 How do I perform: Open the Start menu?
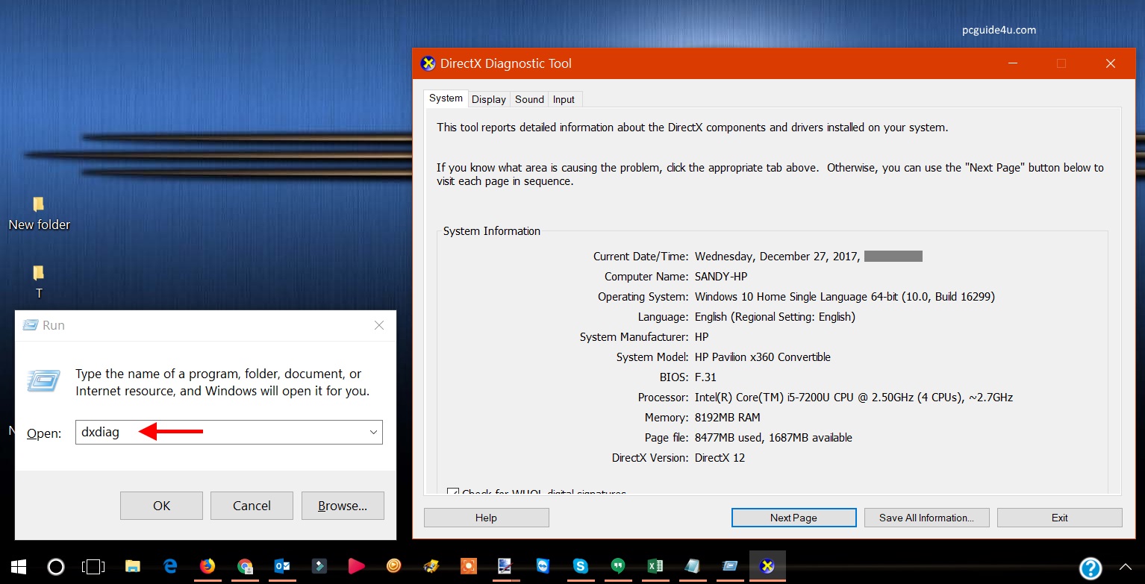[18, 567]
